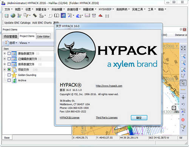The image size is (189, 147).
Task: Check the Golden Sounding checkbox
Action: tap(9, 75)
